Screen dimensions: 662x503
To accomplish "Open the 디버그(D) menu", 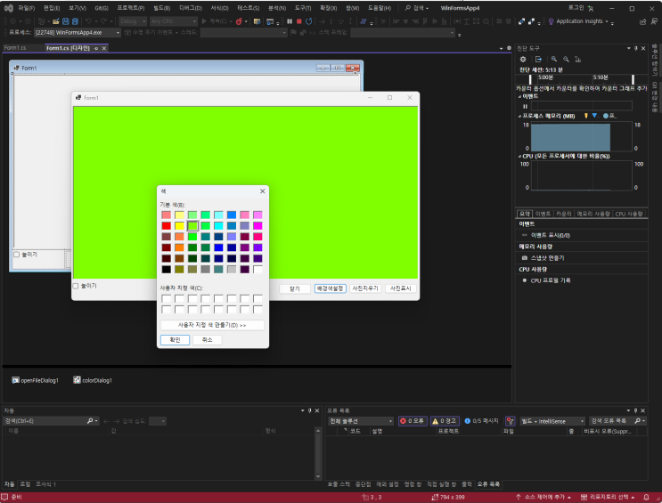I will coord(191,8).
